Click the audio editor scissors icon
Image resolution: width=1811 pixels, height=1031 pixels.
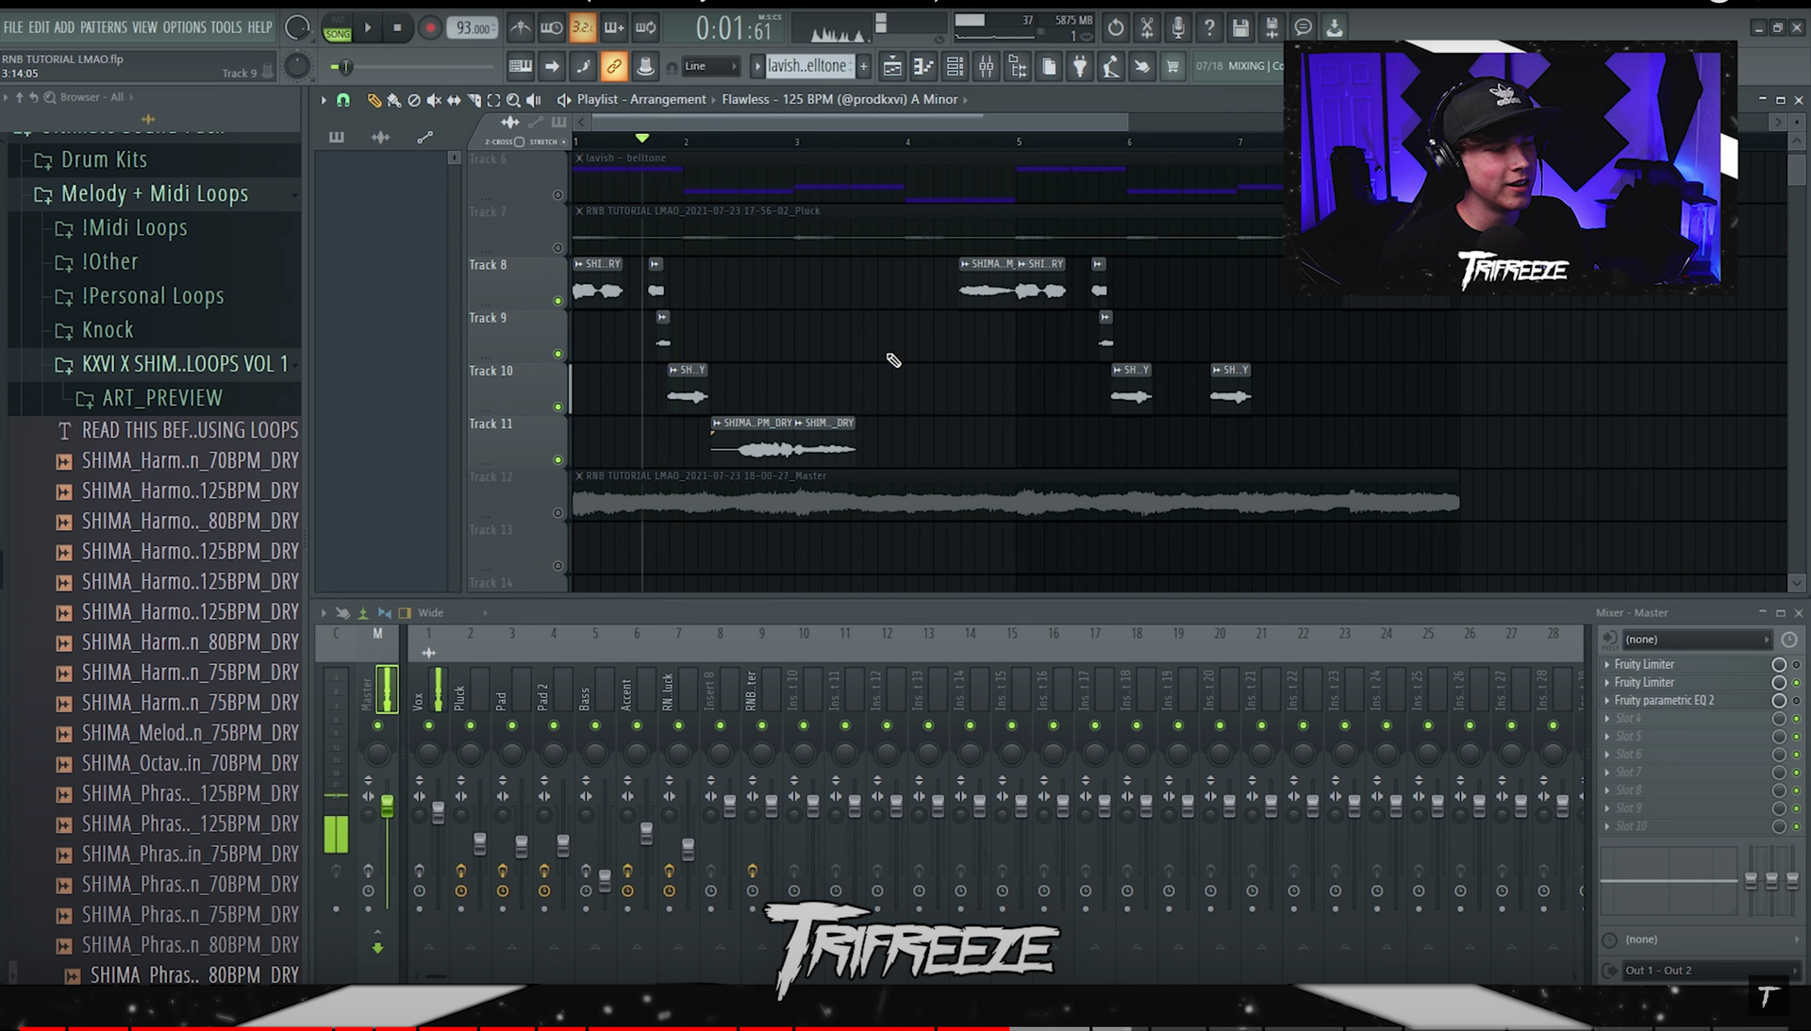1147,28
